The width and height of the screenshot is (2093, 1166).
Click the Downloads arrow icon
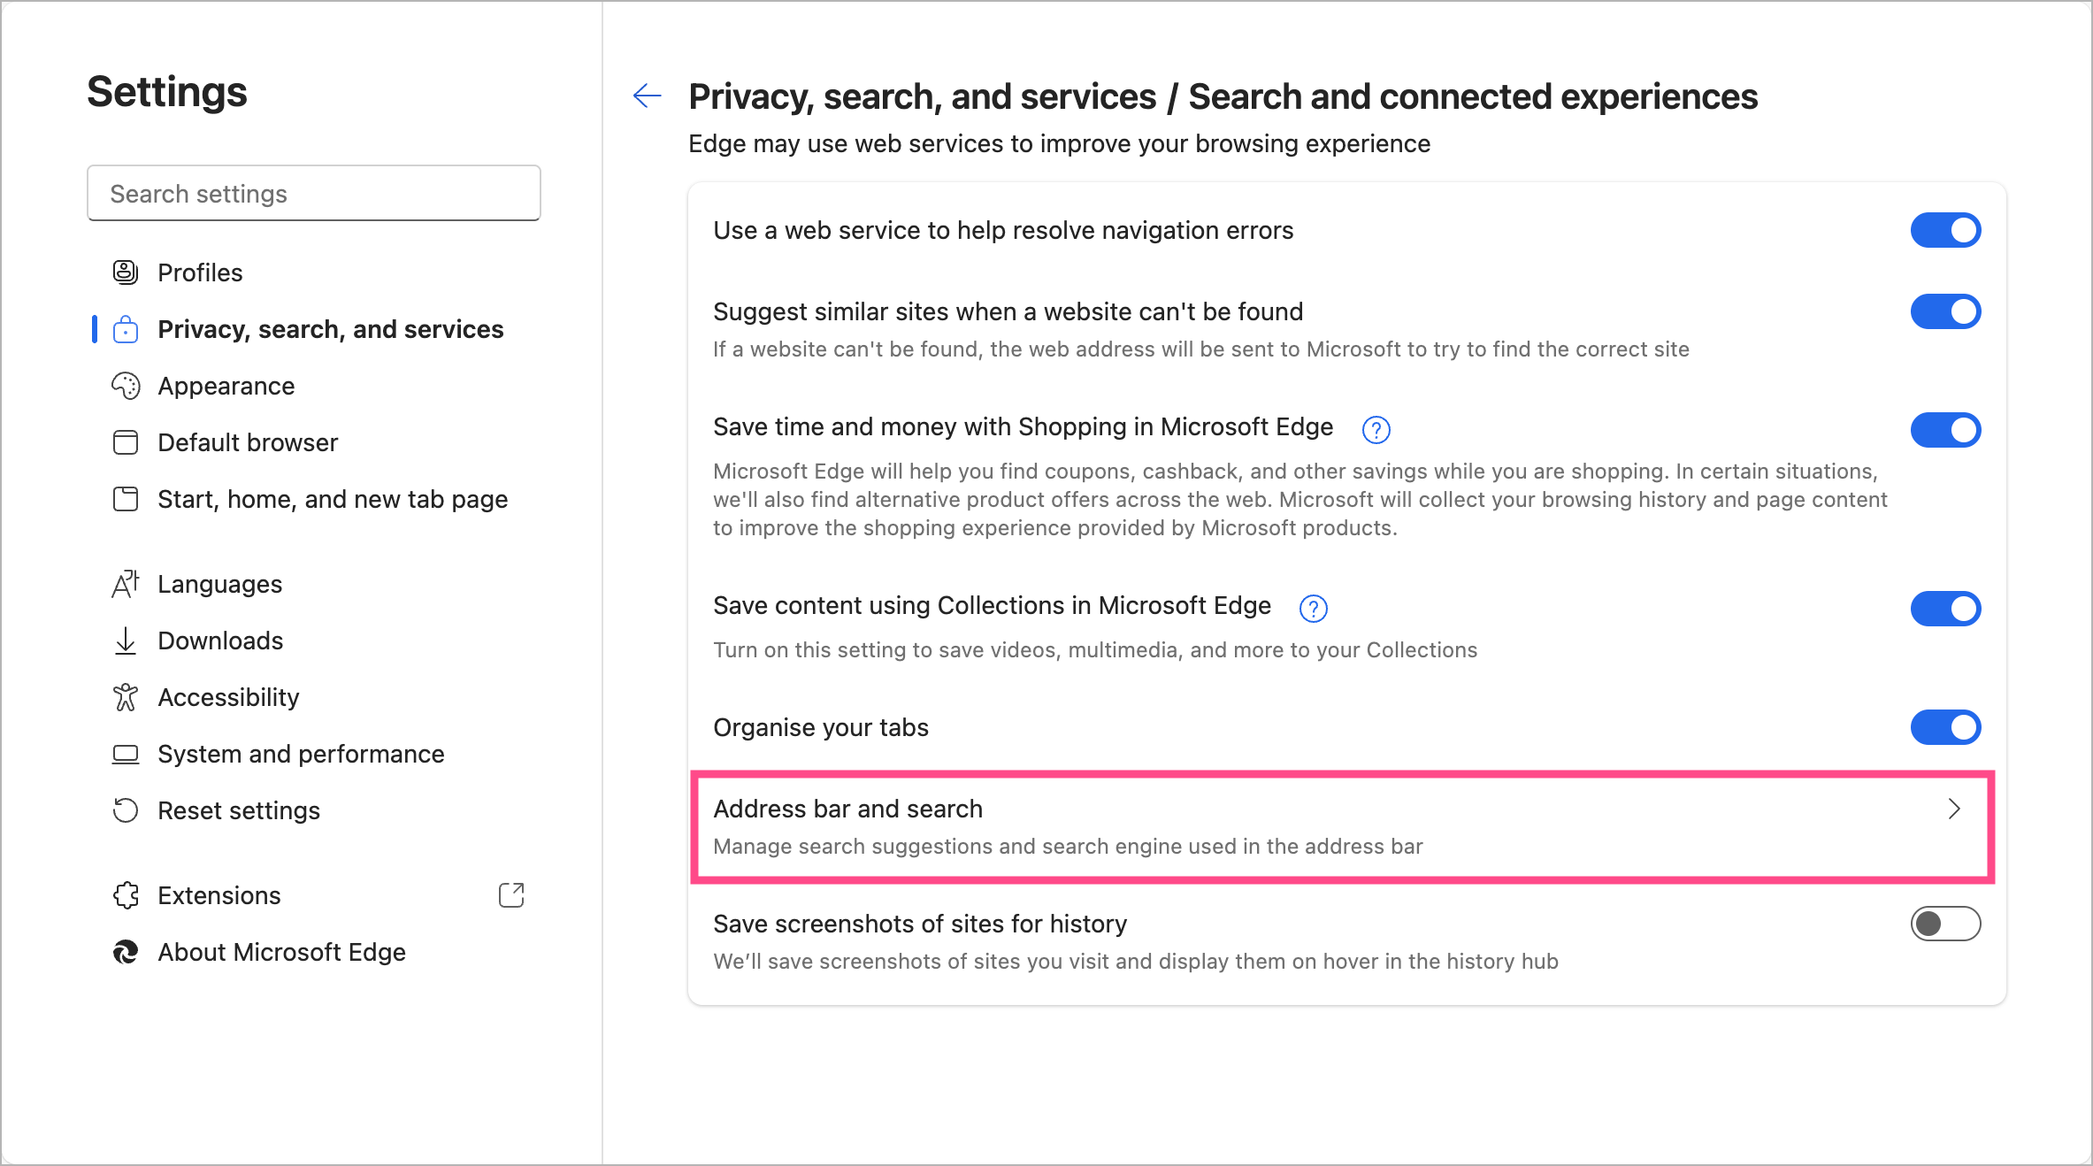click(126, 641)
